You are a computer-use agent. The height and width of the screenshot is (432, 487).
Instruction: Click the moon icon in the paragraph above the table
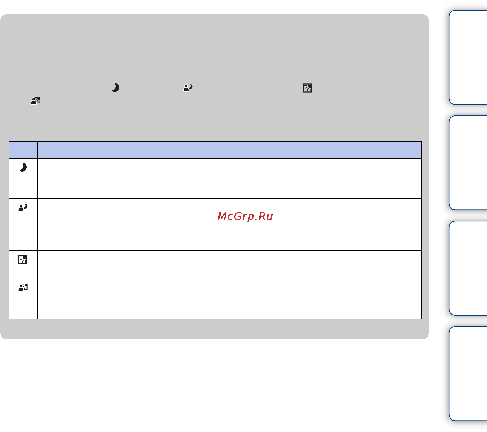(115, 88)
